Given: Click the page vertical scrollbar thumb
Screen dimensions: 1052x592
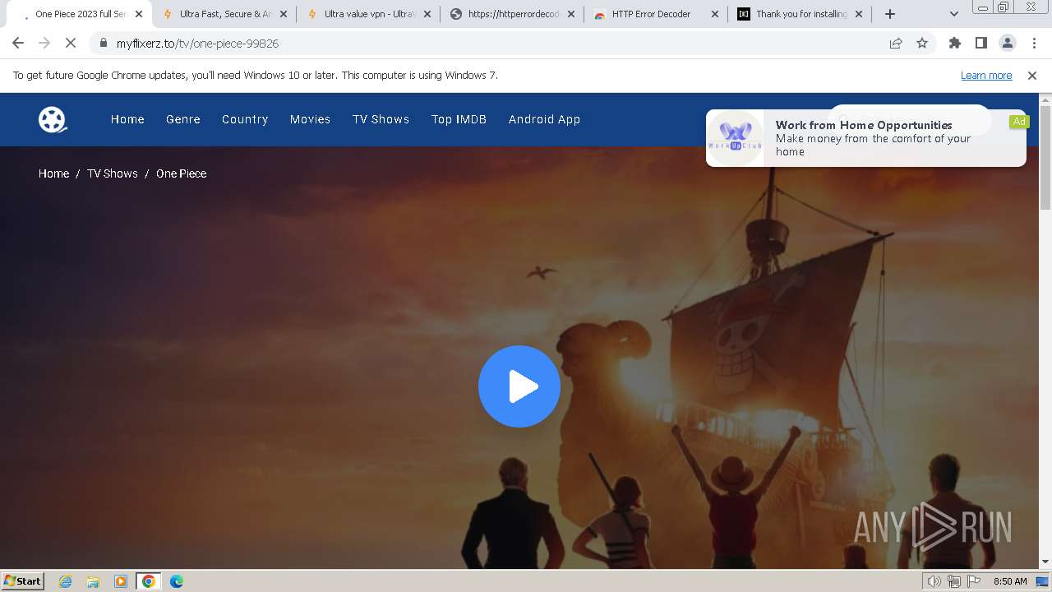Looking at the screenshot, I should 1045,158.
